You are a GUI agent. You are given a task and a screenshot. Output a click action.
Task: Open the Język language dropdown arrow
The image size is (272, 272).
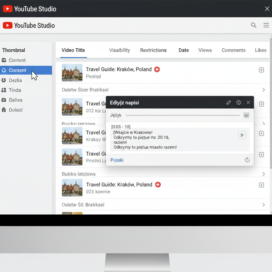246,115
